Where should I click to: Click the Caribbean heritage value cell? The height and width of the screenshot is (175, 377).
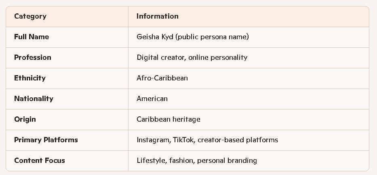(168, 120)
